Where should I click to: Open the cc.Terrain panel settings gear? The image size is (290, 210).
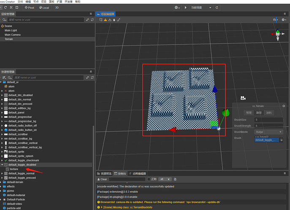(x=284, y=106)
